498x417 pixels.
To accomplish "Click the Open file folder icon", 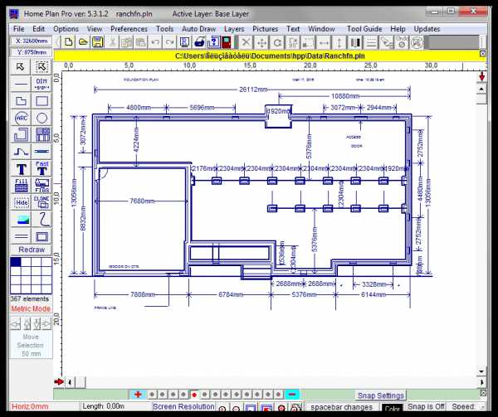I will click(82, 41).
